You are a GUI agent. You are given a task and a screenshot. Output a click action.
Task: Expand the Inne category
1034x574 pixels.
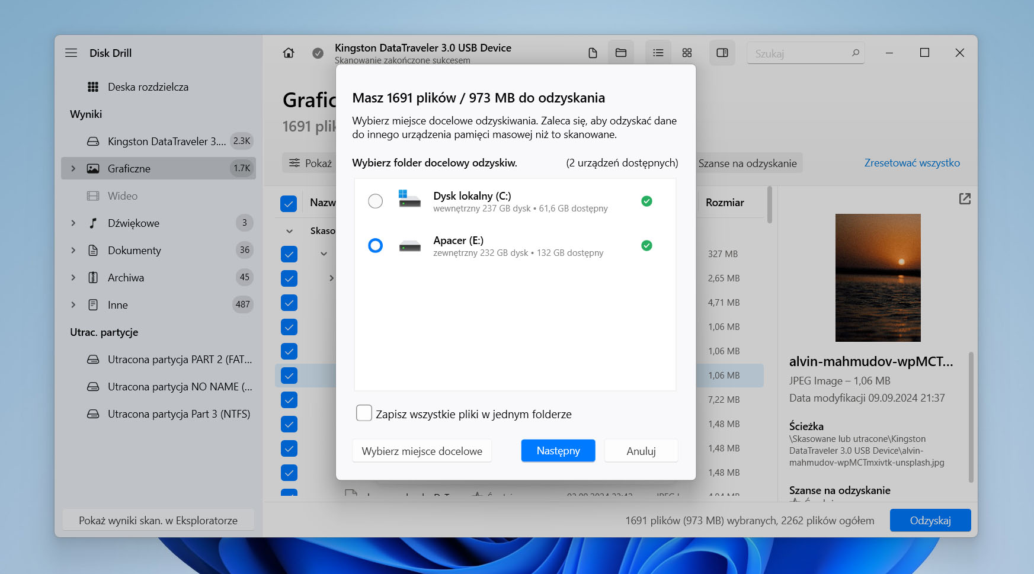[73, 304]
